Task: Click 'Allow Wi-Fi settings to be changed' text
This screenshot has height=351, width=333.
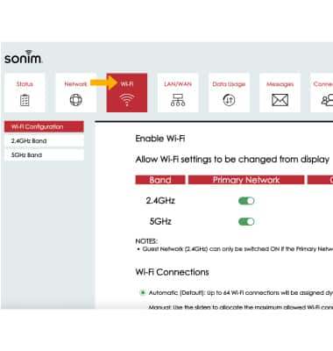Action: [232, 160]
